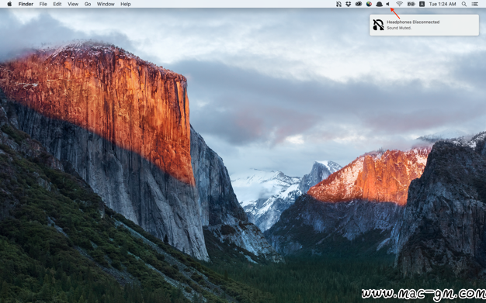Image resolution: width=486 pixels, height=303 pixels.
Task: Click the 'Sound Muted.' notification text
Action: pyautogui.click(x=399, y=28)
